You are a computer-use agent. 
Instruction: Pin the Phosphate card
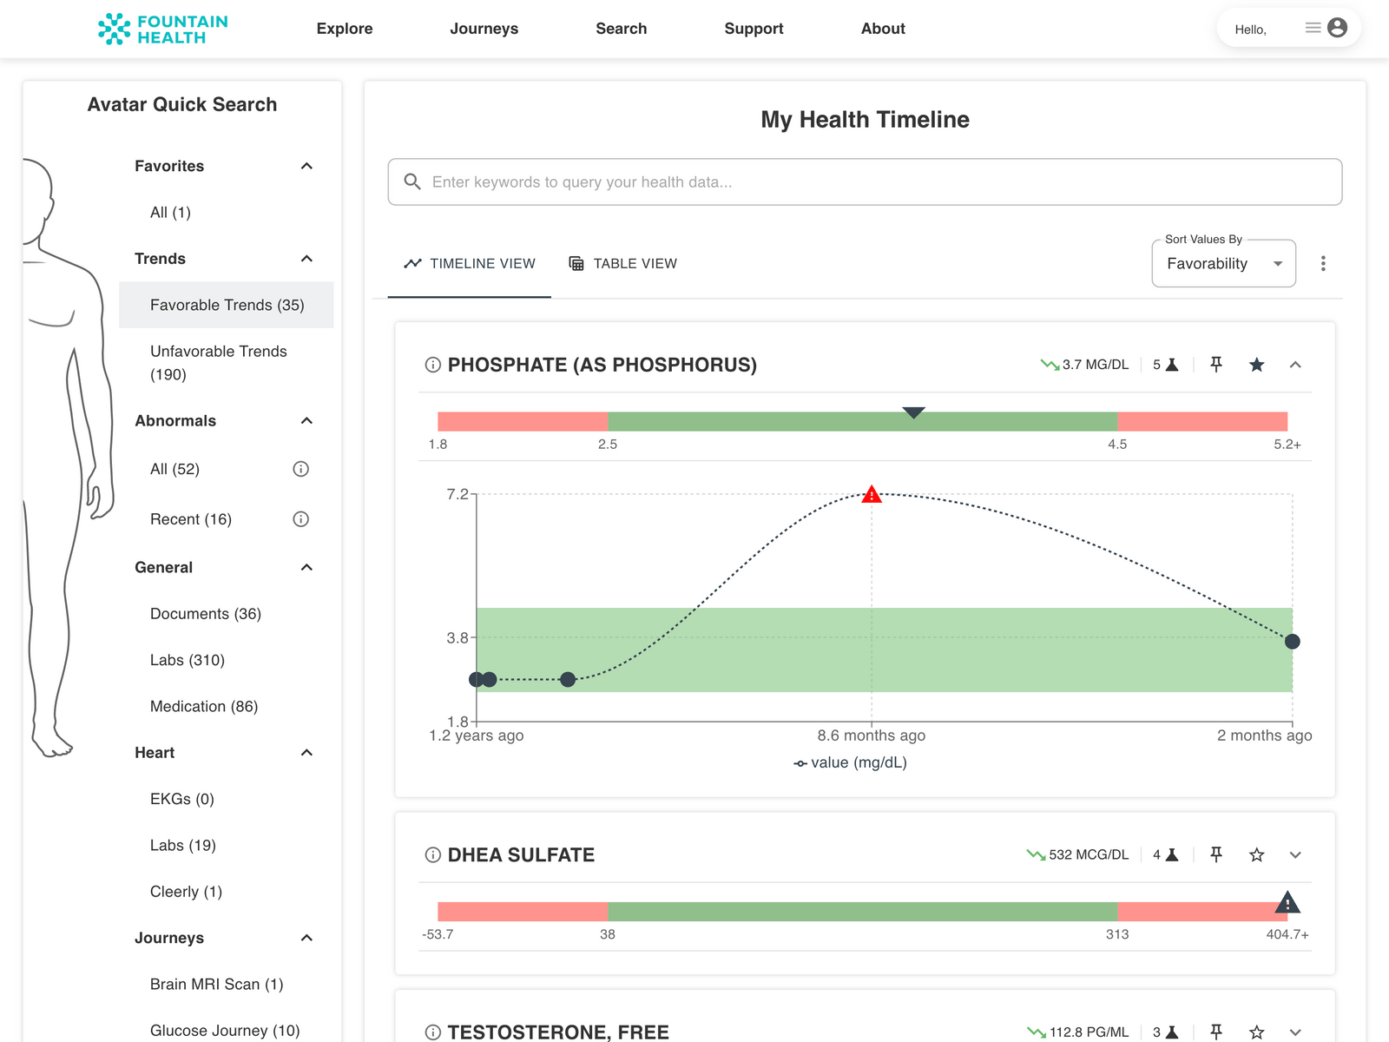tap(1216, 365)
